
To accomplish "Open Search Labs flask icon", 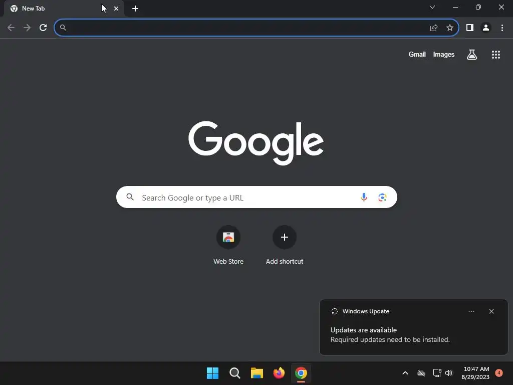I will point(472,55).
